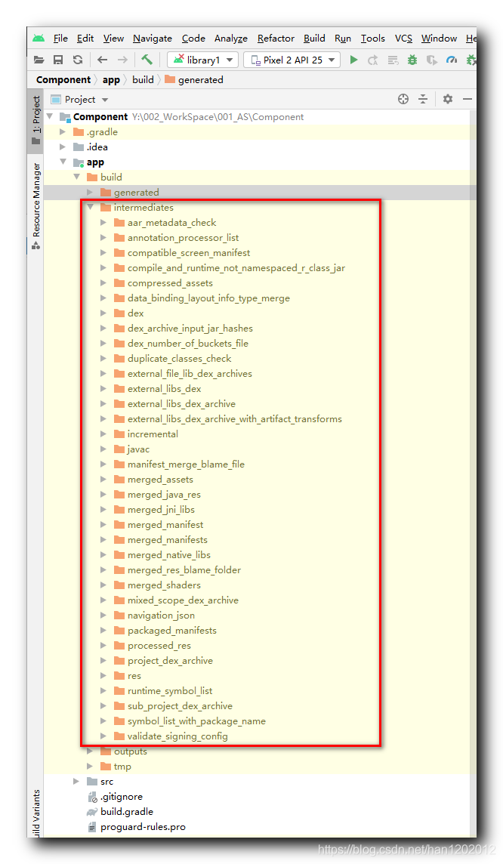
Task: Select the proguard-rules.pro file
Action: (x=143, y=827)
